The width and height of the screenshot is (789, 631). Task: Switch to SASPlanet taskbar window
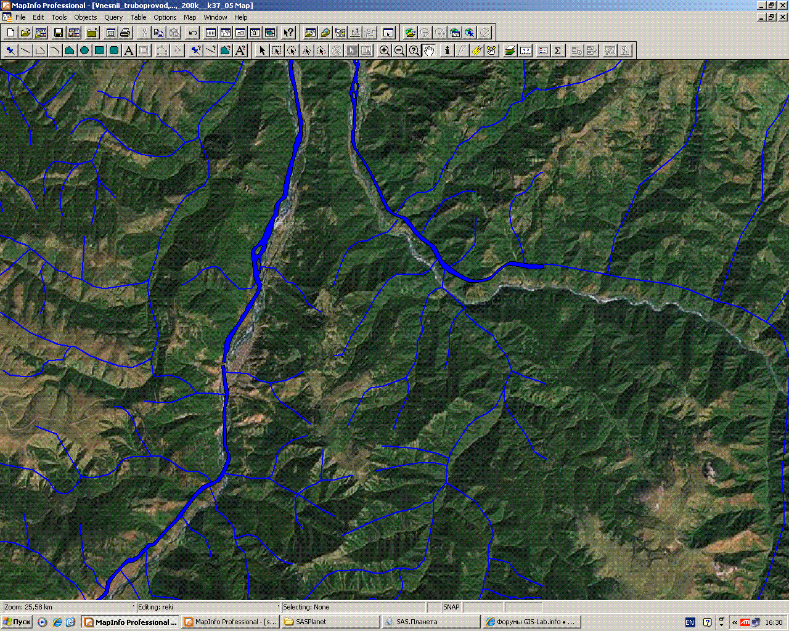[x=330, y=622]
